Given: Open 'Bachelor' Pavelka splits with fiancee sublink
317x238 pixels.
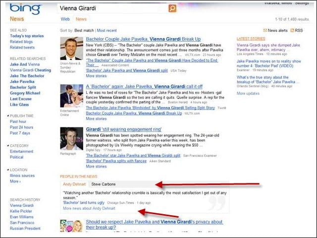Looking at the screenshot, I should (x=116, y=161).
